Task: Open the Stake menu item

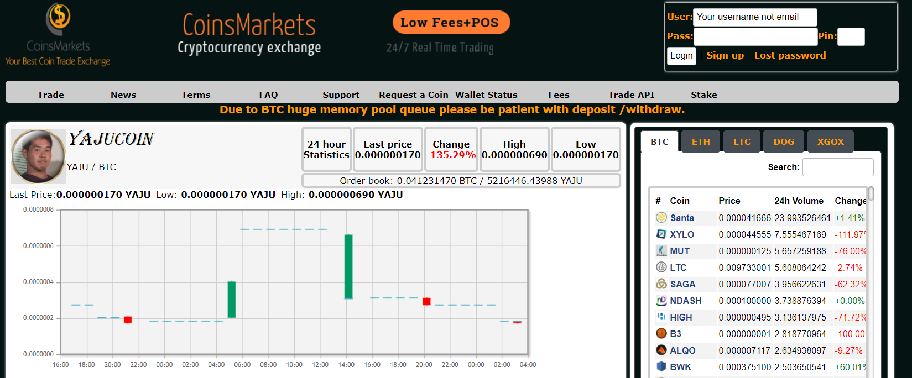Action: [703, 95]
